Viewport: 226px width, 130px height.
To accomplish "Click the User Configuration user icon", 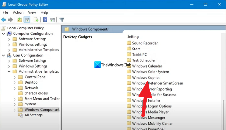I will coord(9,55).
